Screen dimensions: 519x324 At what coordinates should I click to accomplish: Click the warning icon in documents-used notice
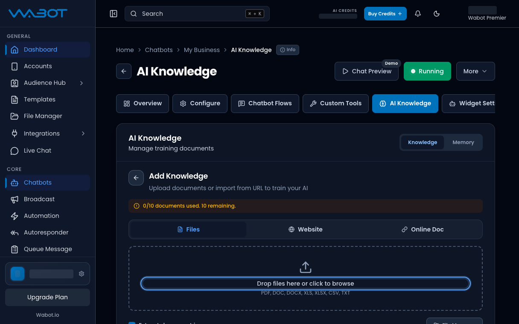137,206
